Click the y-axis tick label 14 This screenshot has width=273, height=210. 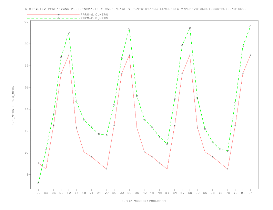(x=27, y=109)
